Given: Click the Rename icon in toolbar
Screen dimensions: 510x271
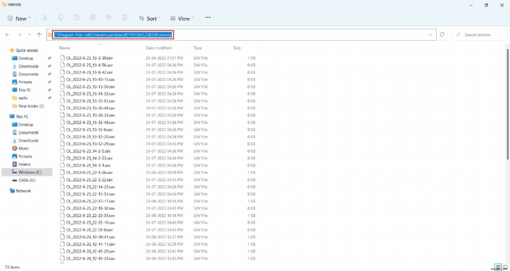Looking at the screenshot, I should [x=92, y=18].
